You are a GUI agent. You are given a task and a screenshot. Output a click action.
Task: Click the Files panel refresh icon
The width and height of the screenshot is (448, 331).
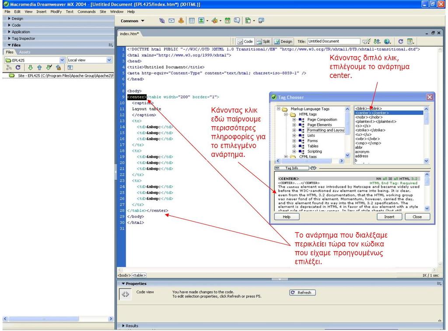(18, 68)
